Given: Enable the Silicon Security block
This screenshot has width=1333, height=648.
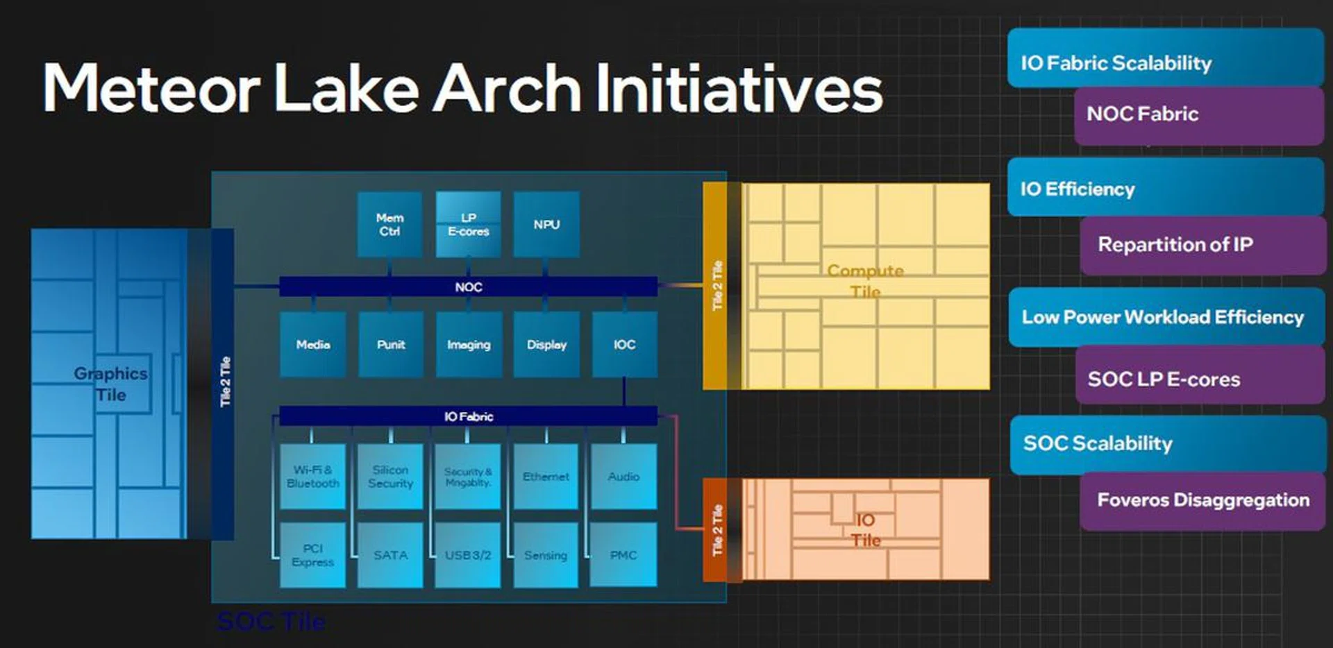Looking at the screenshot, I should point(390,477).
